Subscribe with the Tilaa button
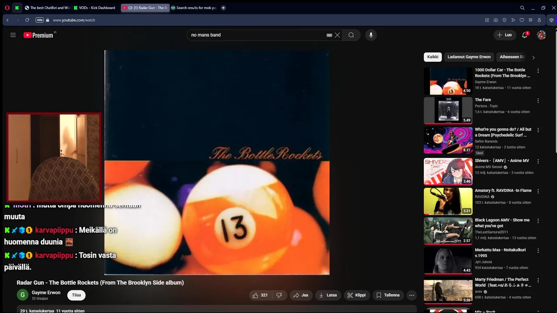Viewport: 557px width, 313px height. coord(77,295)
